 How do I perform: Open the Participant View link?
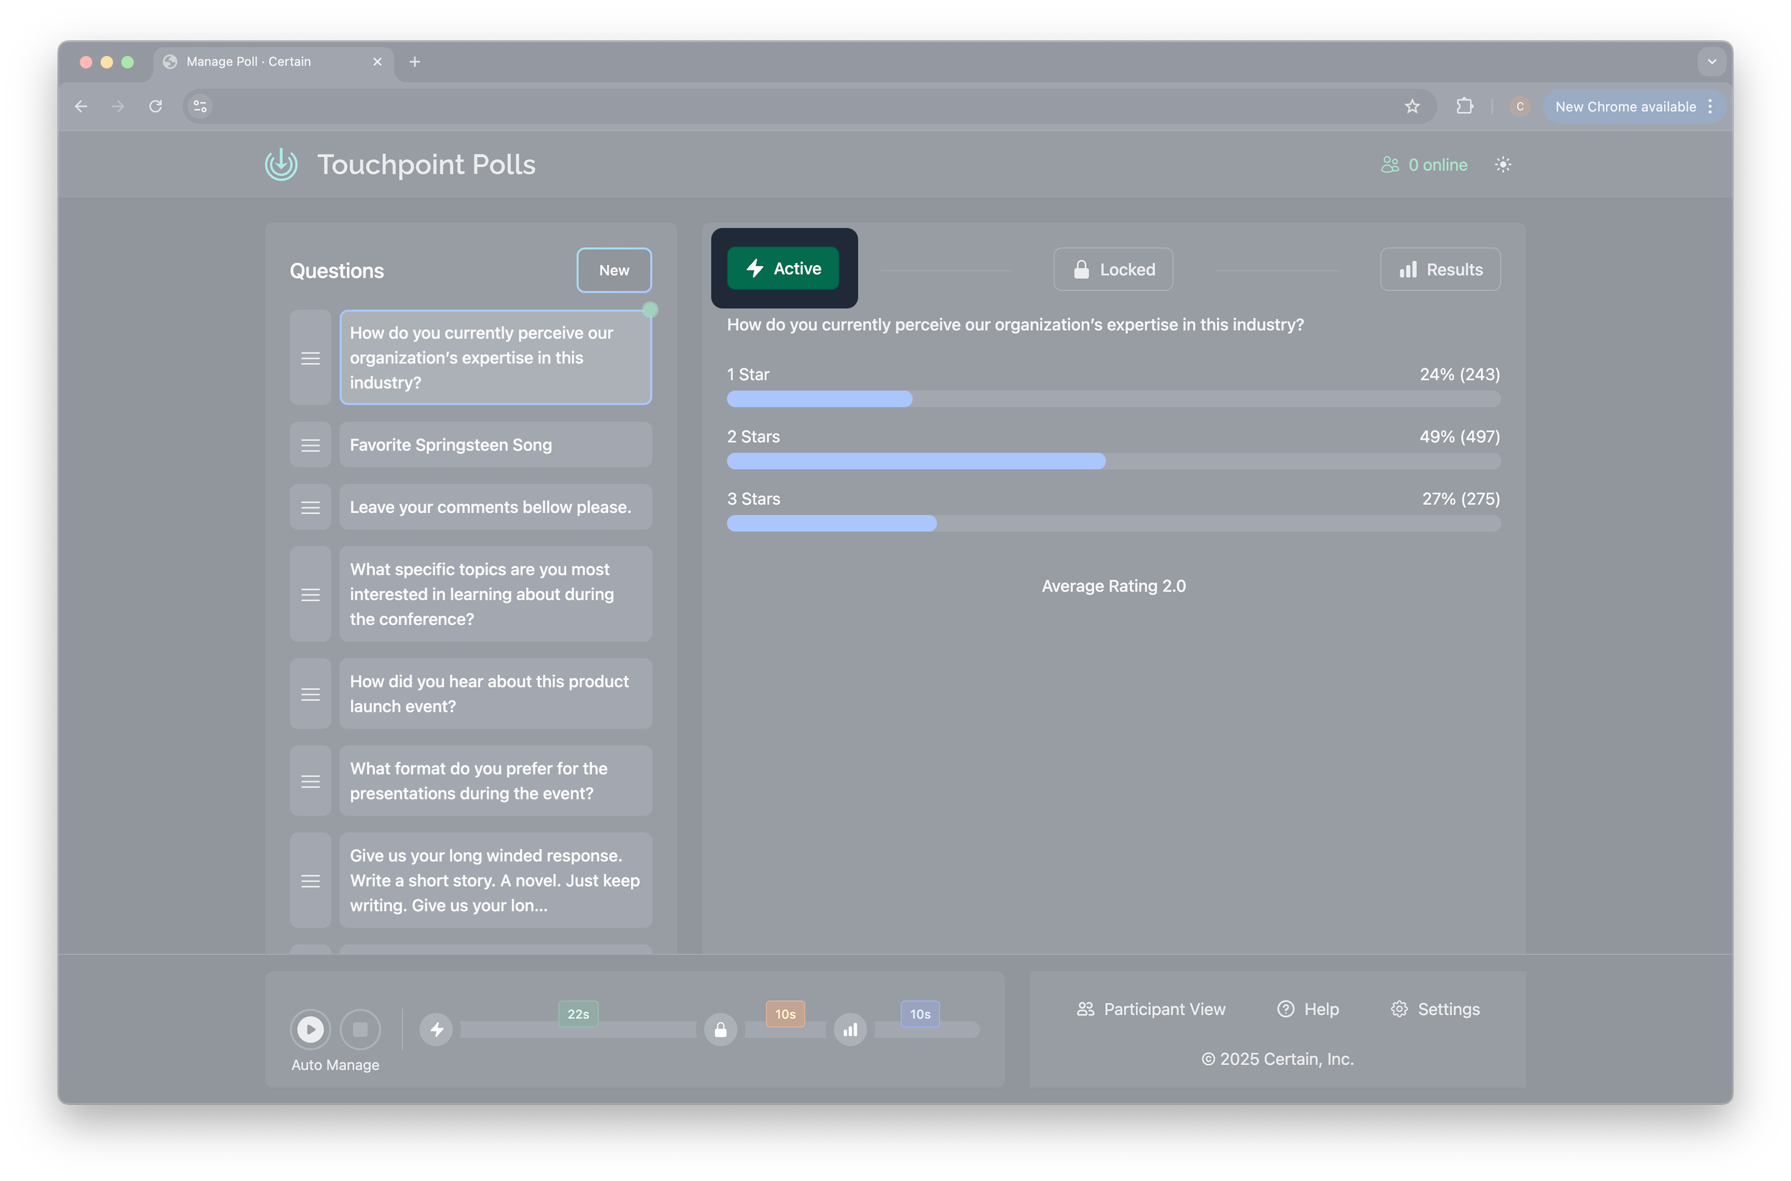[1150, 1009]
